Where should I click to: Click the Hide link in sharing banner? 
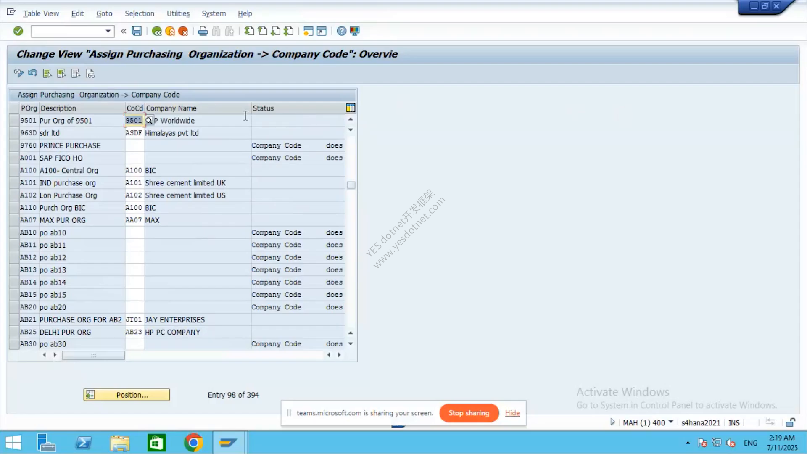pos(512,413)
